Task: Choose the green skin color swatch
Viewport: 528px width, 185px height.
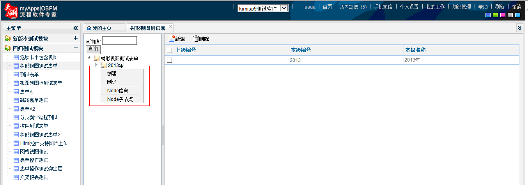Action: point(495,15)
